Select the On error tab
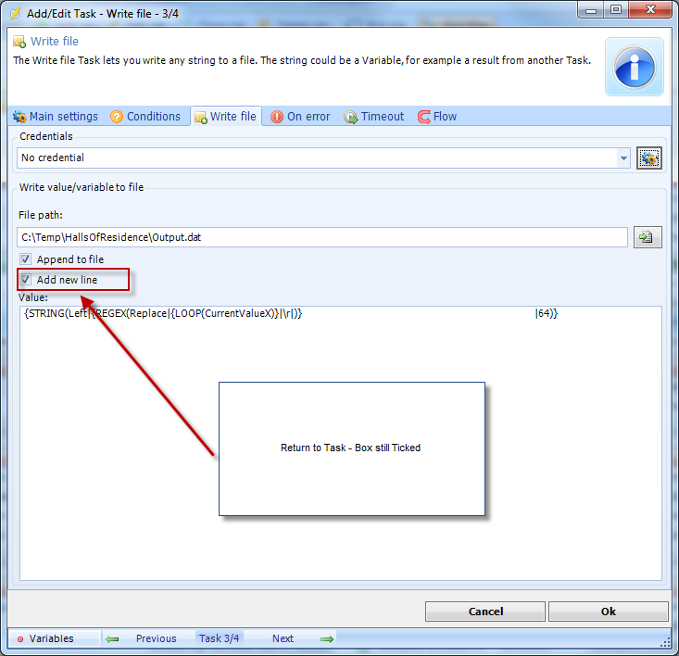This screenshot has height=656, width=679. (300, 117)
